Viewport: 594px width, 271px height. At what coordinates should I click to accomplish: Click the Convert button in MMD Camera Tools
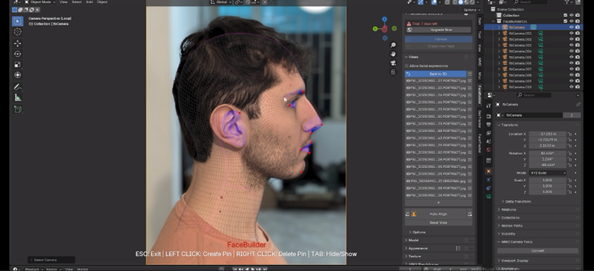(538, 250)
